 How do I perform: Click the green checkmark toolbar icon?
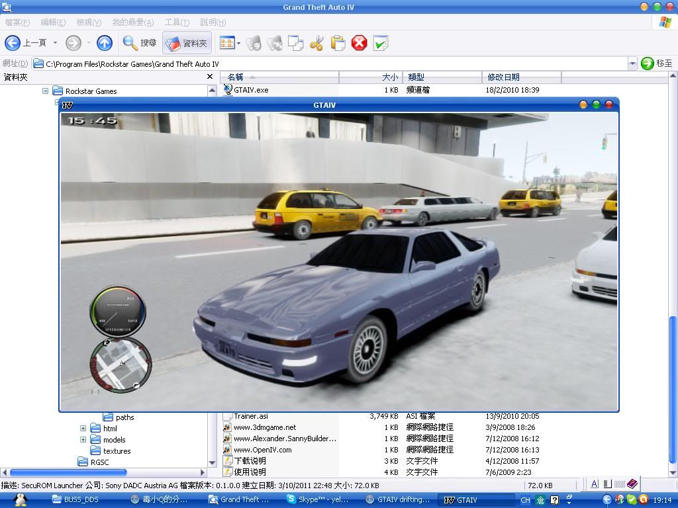pyautogui.click(x=380, y=44)
